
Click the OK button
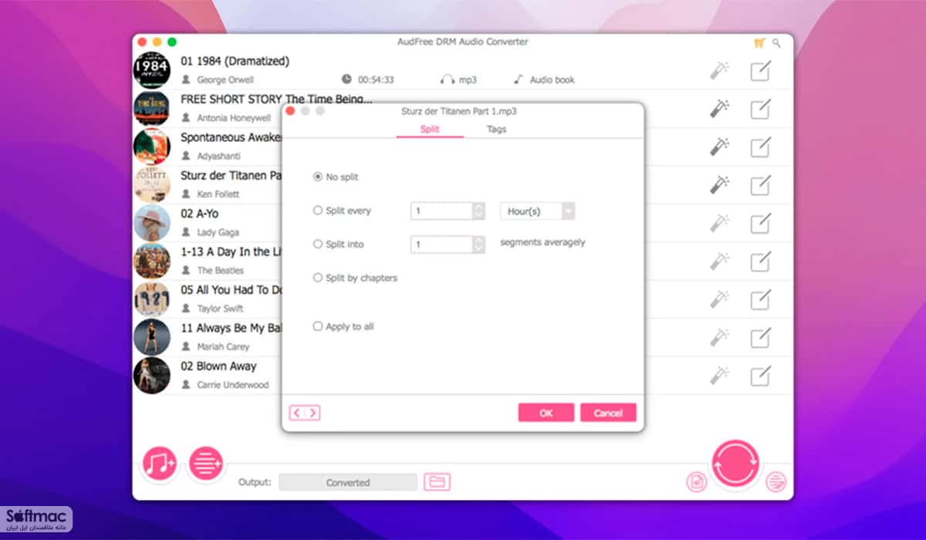coord(546,413)
